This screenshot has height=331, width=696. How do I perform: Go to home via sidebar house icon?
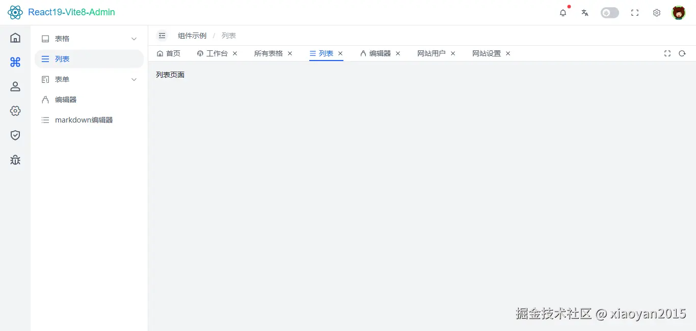[x=15, y=38]
